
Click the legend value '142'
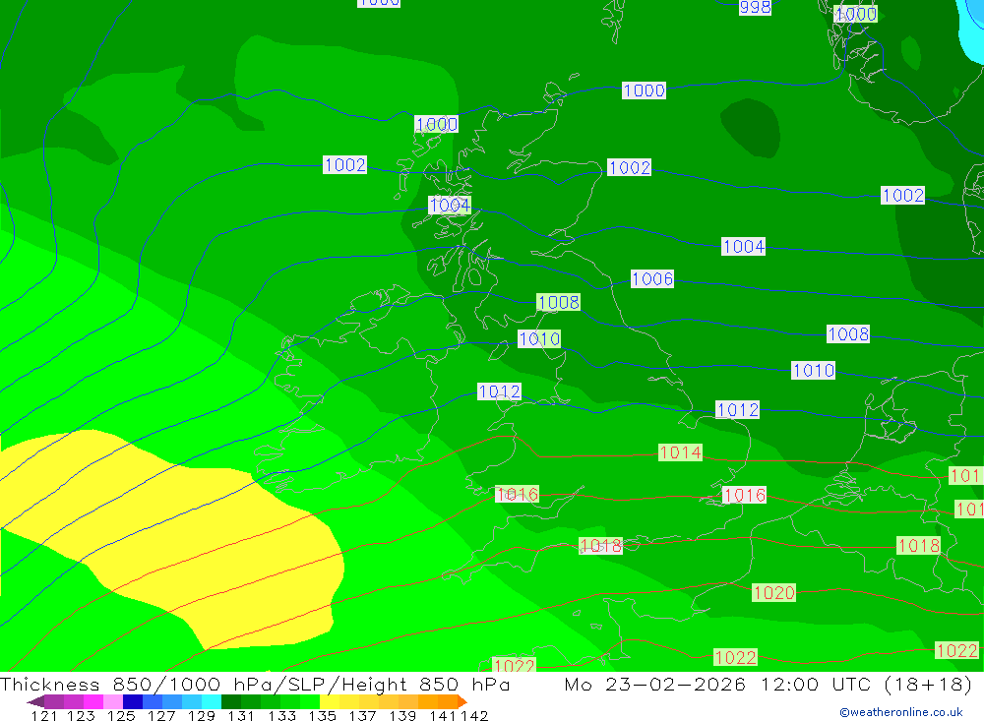coord(474,715)
